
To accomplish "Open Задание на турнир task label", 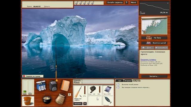I will (33, 76).
